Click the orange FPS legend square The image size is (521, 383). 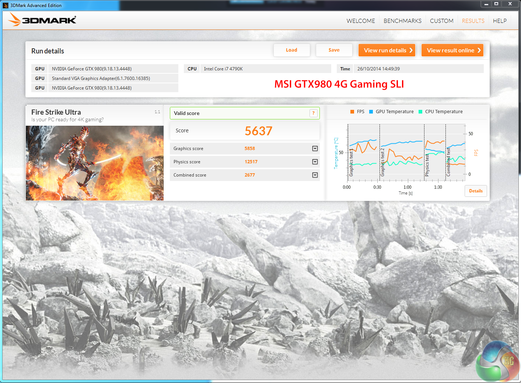click(352, 112)
